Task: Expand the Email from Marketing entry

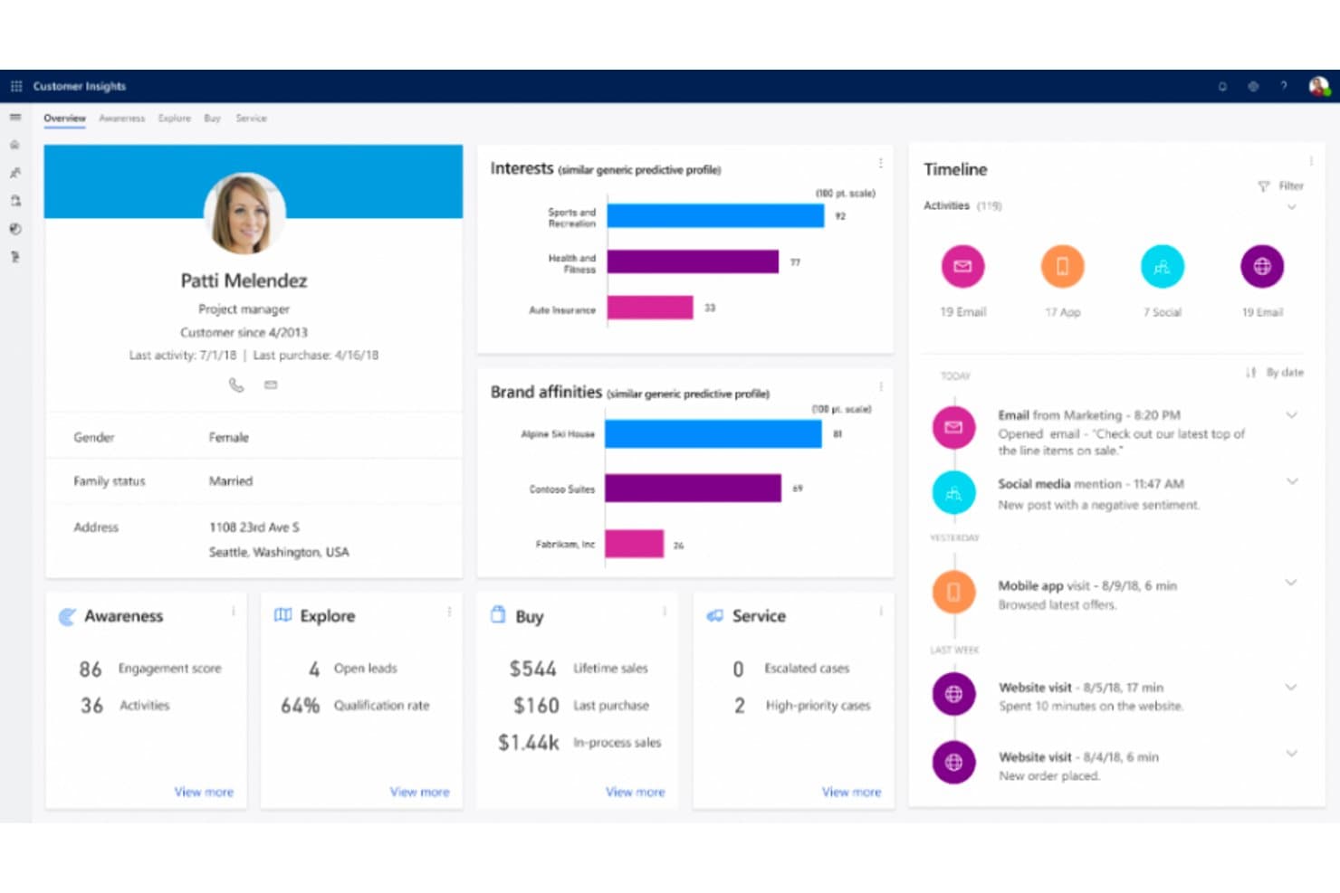Action: tap(1292, 415)
